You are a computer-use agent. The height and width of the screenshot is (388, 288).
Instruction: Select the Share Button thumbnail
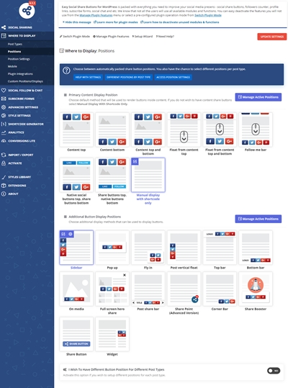pos(76,334)
